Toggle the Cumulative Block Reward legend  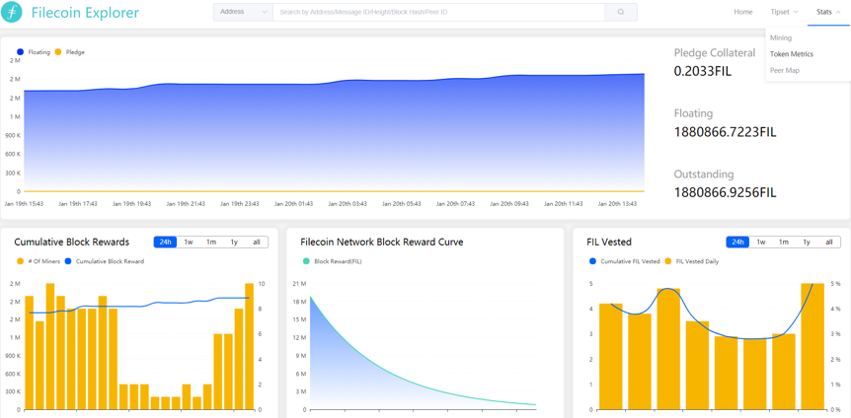tap(105, 261)
